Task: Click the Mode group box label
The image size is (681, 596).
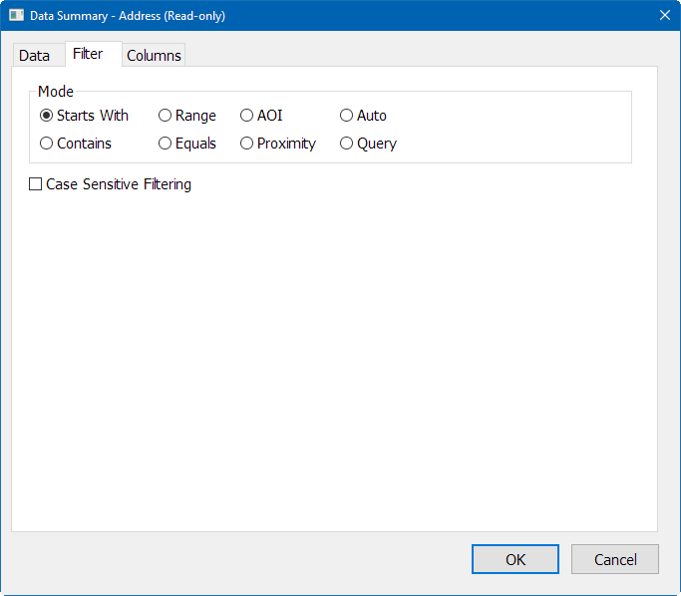Action: tap(56, 92)
